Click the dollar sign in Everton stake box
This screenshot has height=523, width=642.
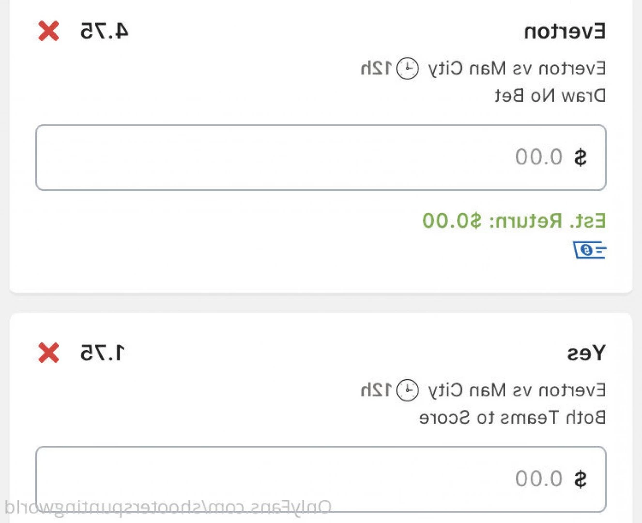coord(580,157)
